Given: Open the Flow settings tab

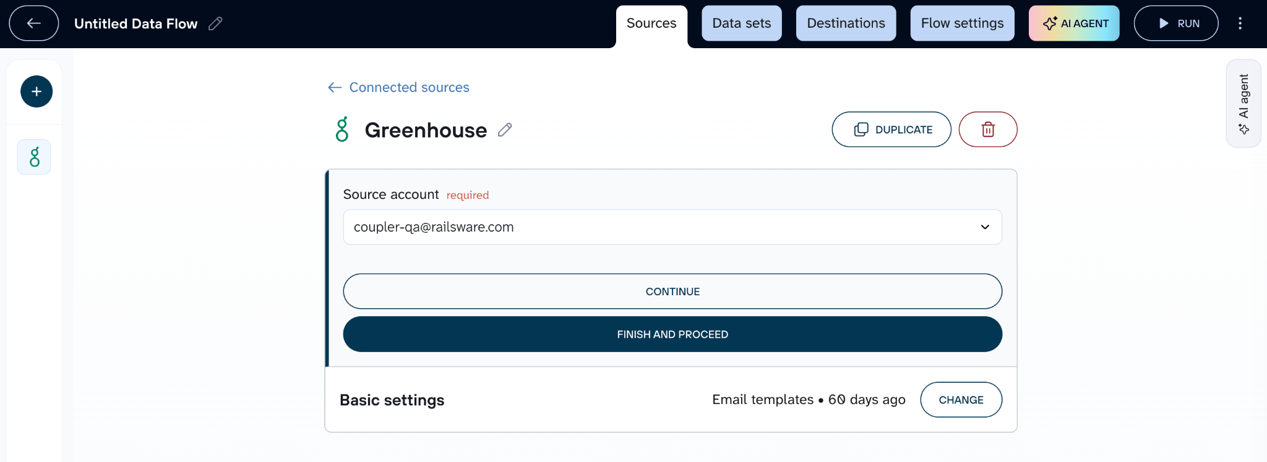Looking at the screenshot, I should [962, 23].
